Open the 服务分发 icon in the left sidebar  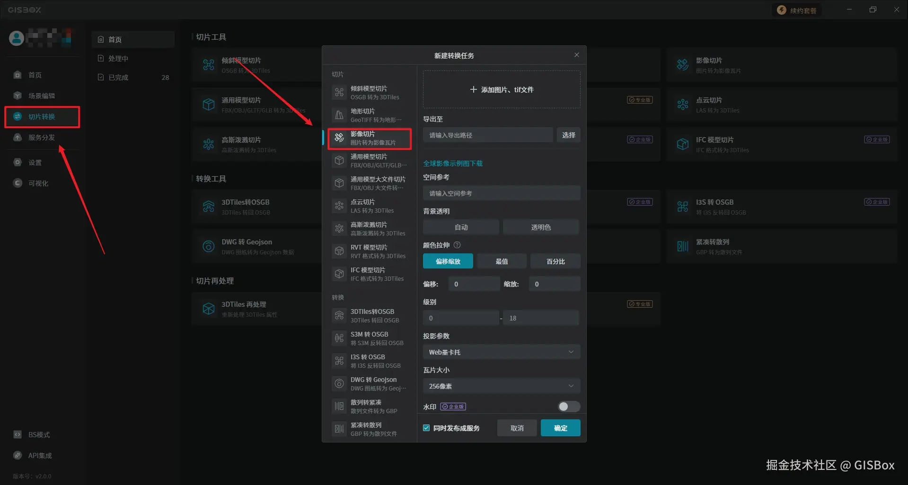[x=18, y=137]
